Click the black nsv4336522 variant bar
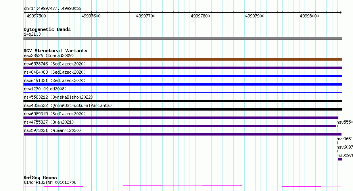 pos(182,109)
